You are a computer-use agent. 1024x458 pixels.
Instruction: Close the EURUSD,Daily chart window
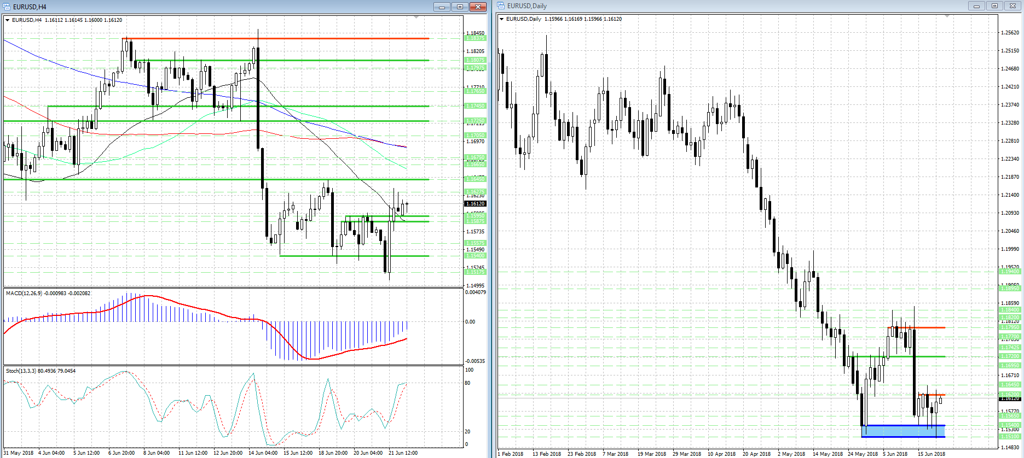pyautogui.click(x=1013, y=6)
